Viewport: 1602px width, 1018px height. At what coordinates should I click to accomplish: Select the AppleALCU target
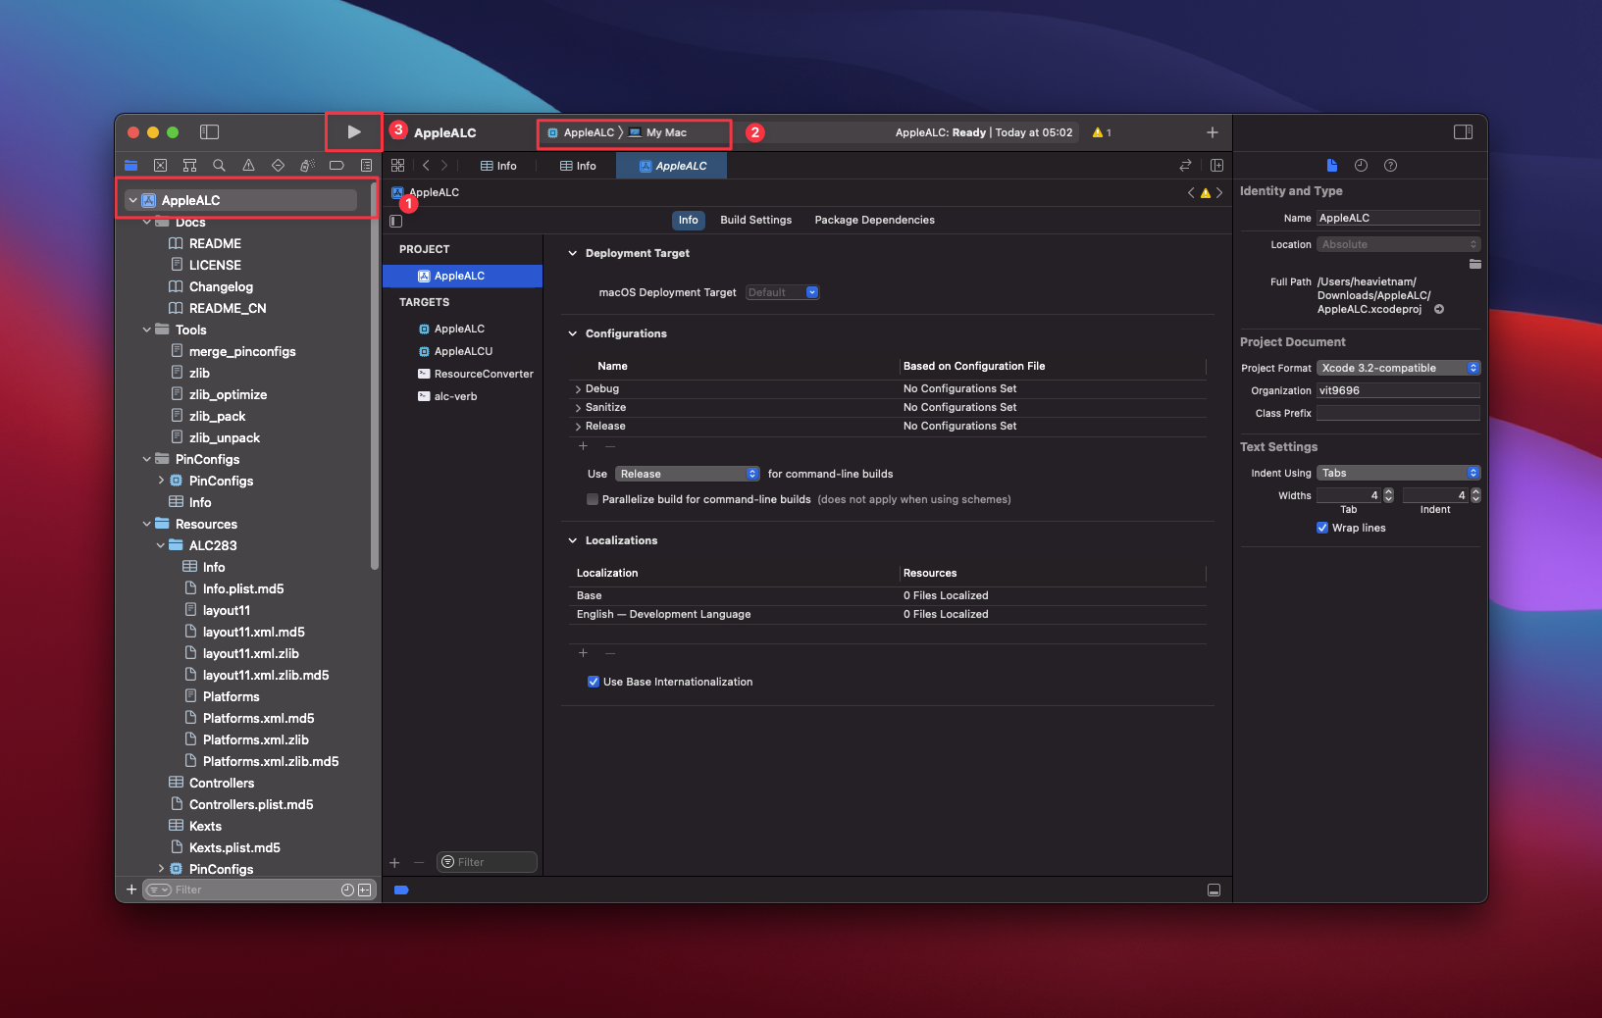coord(463,351)
